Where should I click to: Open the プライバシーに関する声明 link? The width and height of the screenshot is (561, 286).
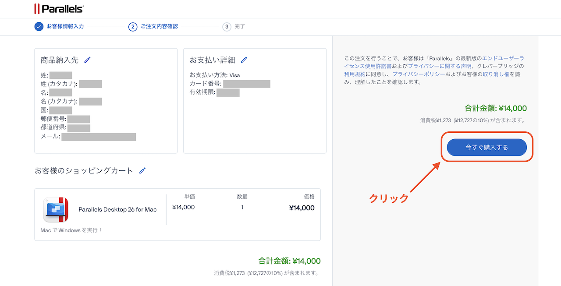pos(440,66)
